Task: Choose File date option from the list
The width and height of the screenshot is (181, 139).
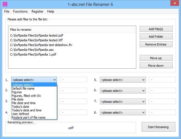Action: coord(34,99)
